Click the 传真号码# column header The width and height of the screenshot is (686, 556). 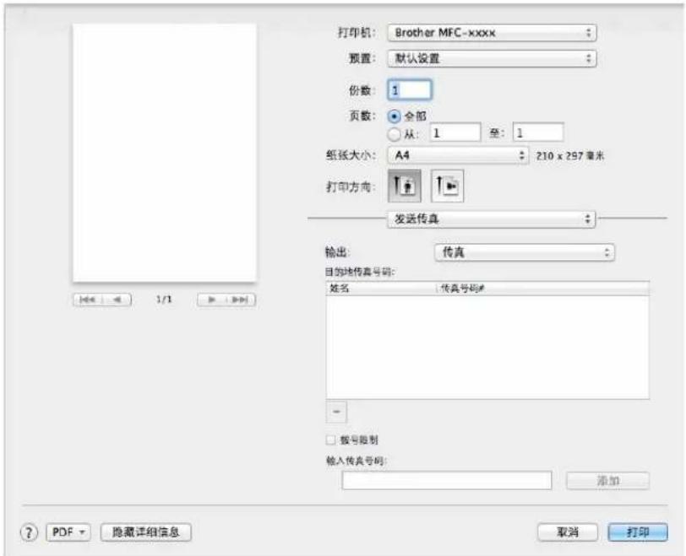pyautogui.click(x=543, y=289)
